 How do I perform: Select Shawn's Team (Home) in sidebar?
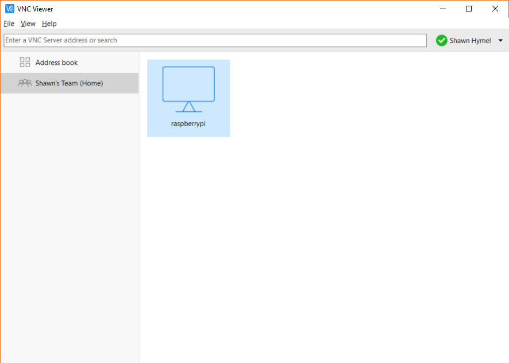70,83
